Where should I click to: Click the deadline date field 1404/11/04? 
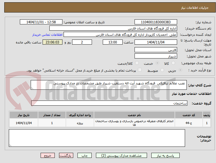(156, 42)
